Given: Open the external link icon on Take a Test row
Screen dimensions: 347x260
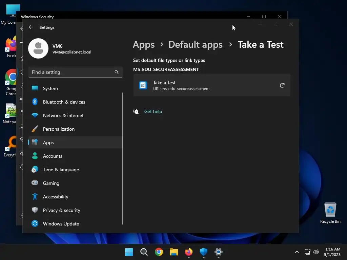Looking at the screenshot, I should click(x=282, y=85).
